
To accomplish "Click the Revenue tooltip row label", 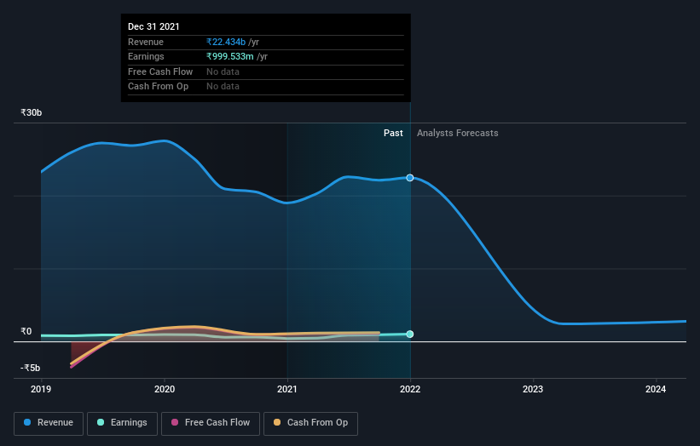I will coord(146,42).
